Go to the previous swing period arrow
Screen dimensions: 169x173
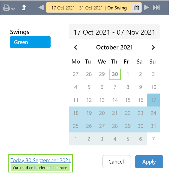[41, 8]
